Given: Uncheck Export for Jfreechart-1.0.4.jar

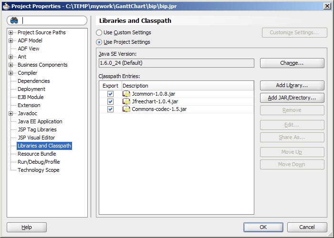Looking at the screenshot, I should tap(110, 101).
